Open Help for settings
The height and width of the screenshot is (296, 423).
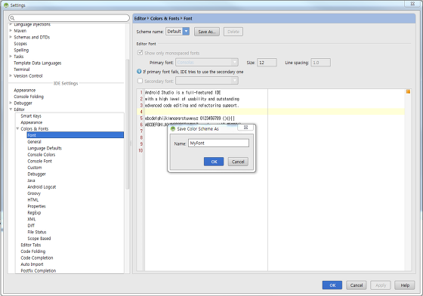(405, 285)
